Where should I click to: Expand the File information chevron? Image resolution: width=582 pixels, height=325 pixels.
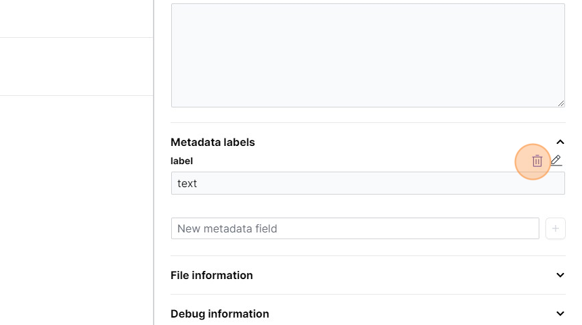pyautogui.click(x=560, y=275)
